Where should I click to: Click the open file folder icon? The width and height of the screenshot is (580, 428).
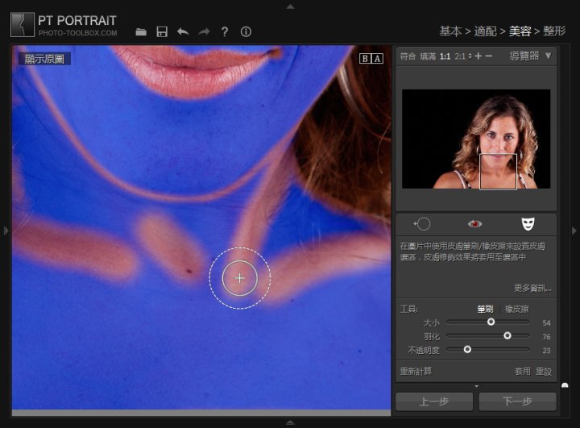[x=142, y=32]
